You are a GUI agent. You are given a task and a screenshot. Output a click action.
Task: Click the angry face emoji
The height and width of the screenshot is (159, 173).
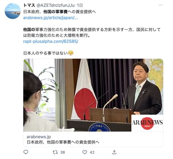[71, 53]
